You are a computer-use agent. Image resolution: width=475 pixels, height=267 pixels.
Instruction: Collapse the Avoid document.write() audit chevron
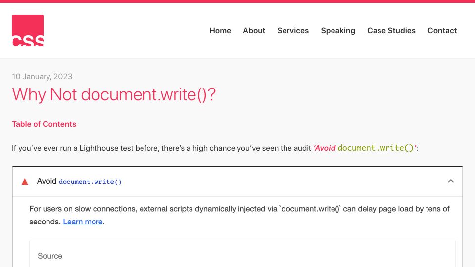(451, 181)
